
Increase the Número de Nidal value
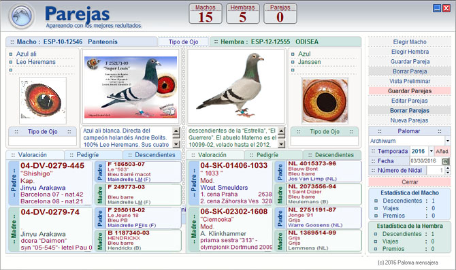[448, 169]
